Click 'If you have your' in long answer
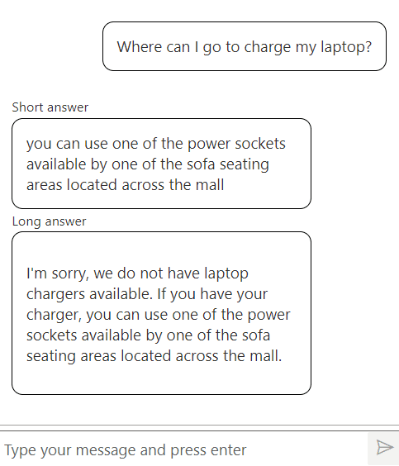399x466 pixels. pos(212,294)
